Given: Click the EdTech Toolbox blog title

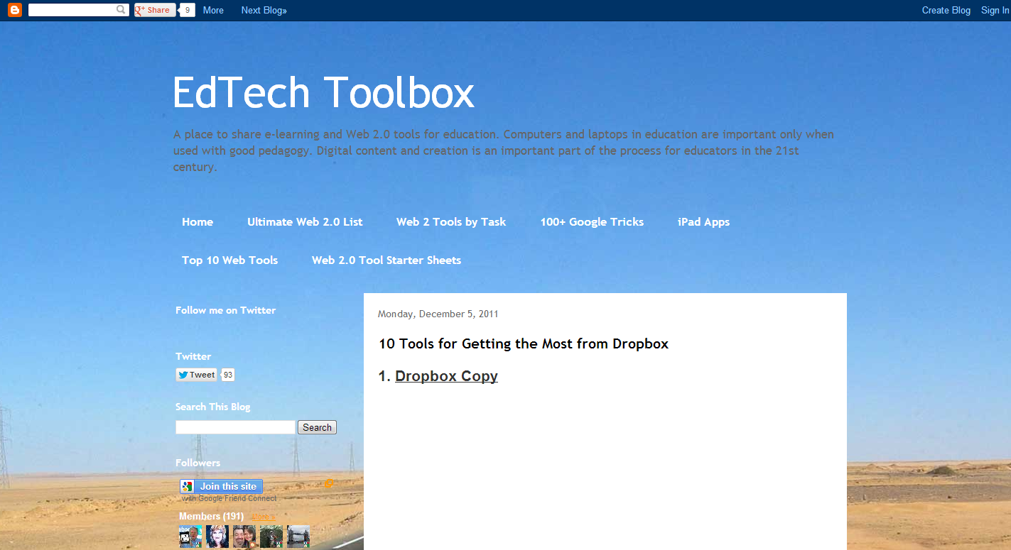Looking at the screenshot, I should coord(323,92).
